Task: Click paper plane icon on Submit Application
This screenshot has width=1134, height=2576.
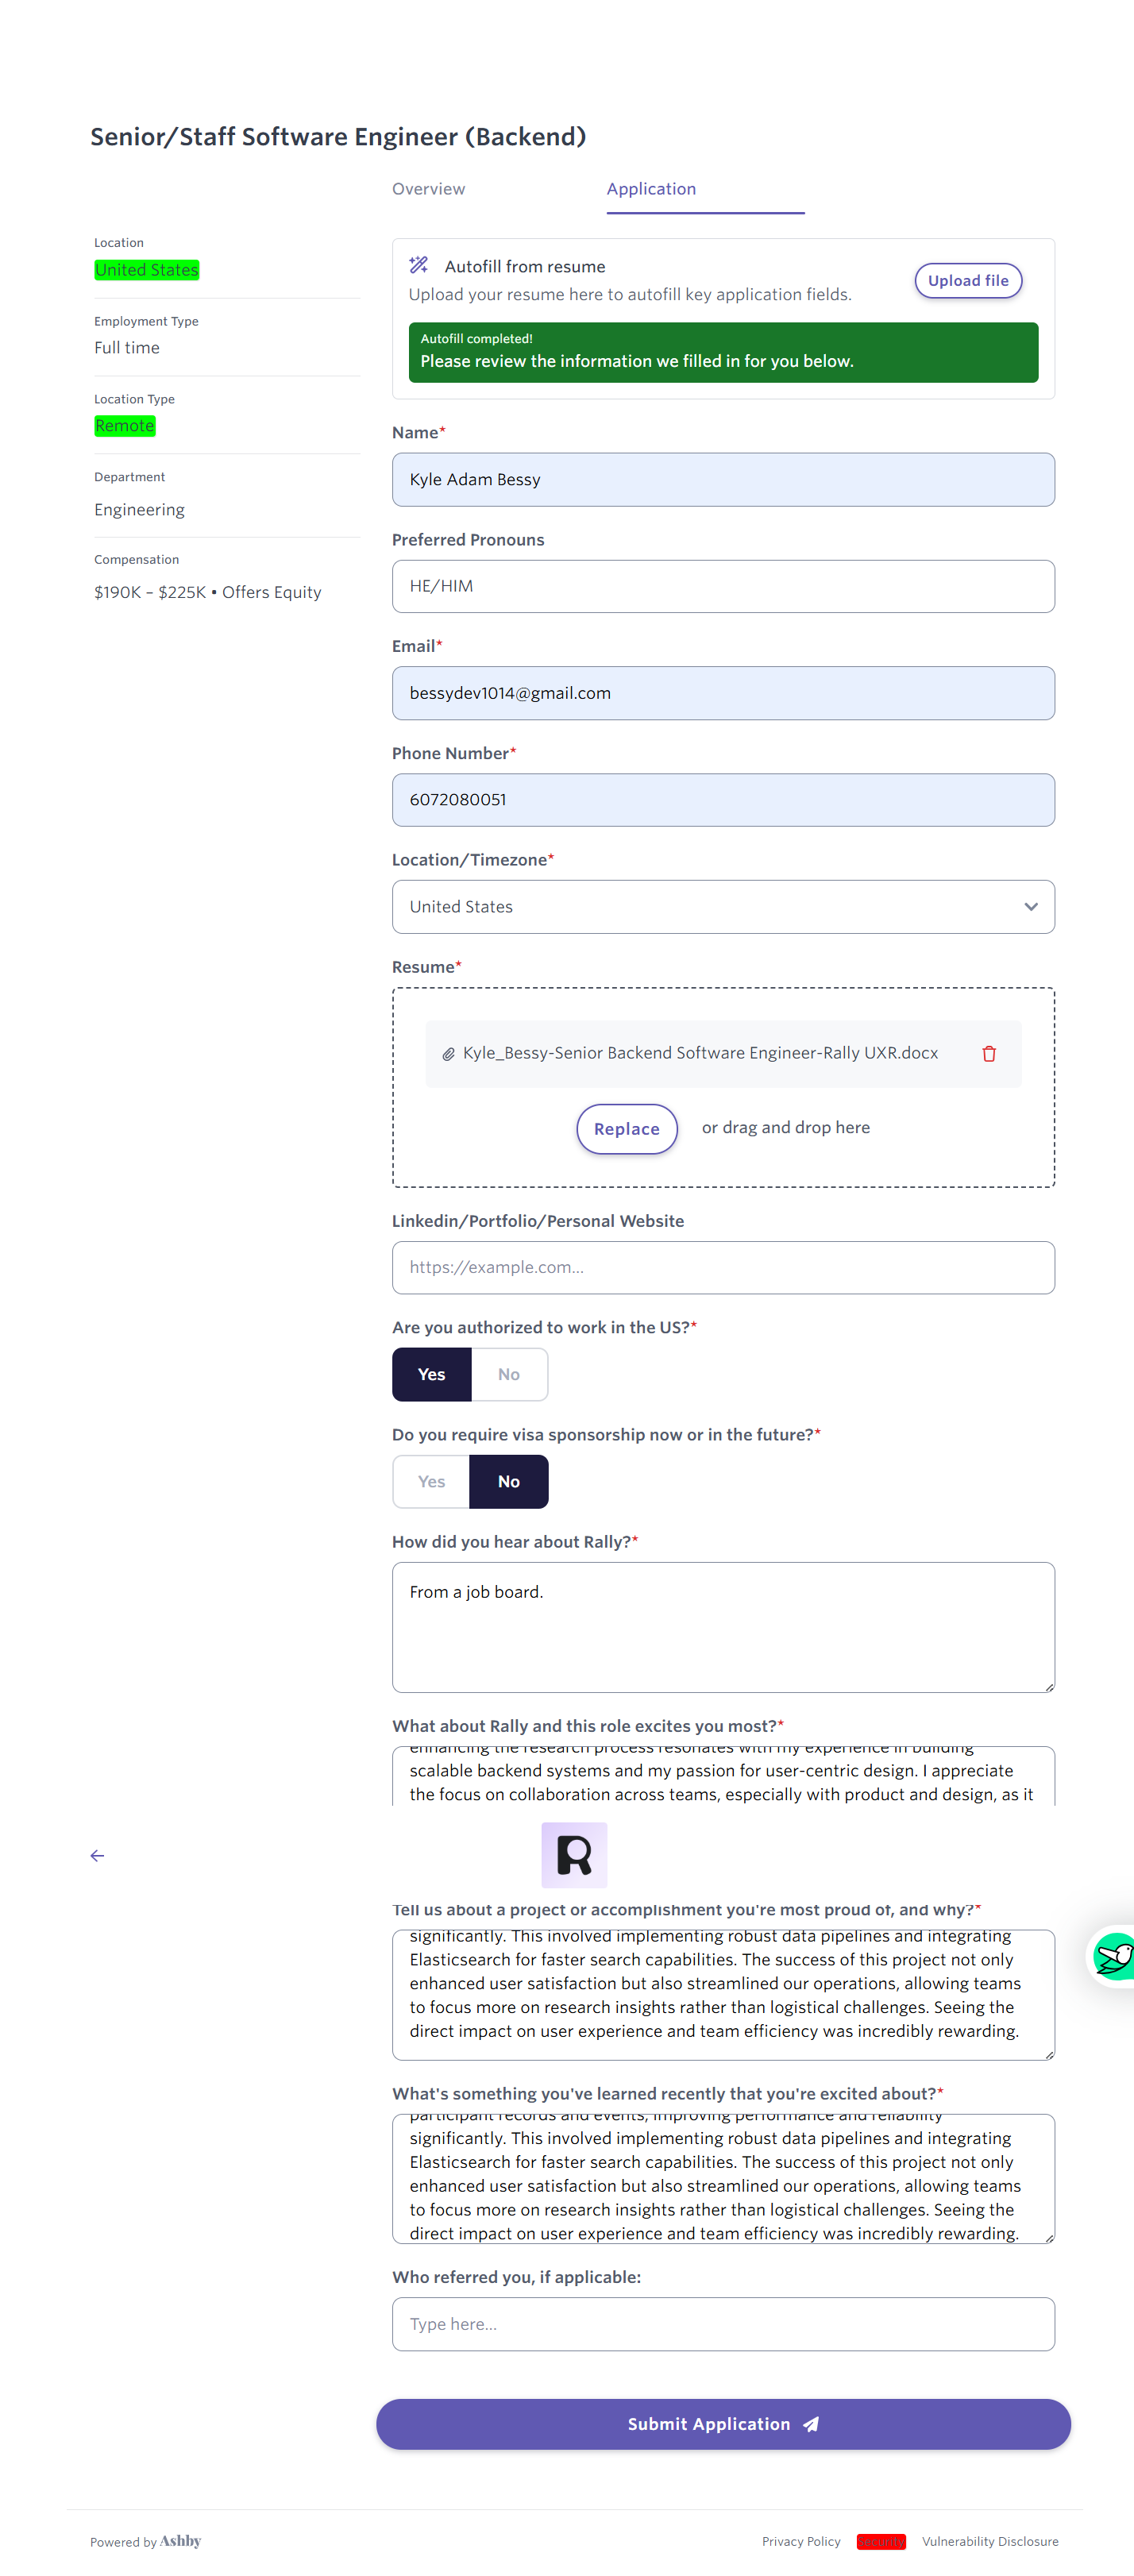Action: point(811,2424)
